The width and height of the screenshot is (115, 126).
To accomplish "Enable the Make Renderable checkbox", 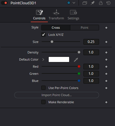I will [x=44, y=102].
